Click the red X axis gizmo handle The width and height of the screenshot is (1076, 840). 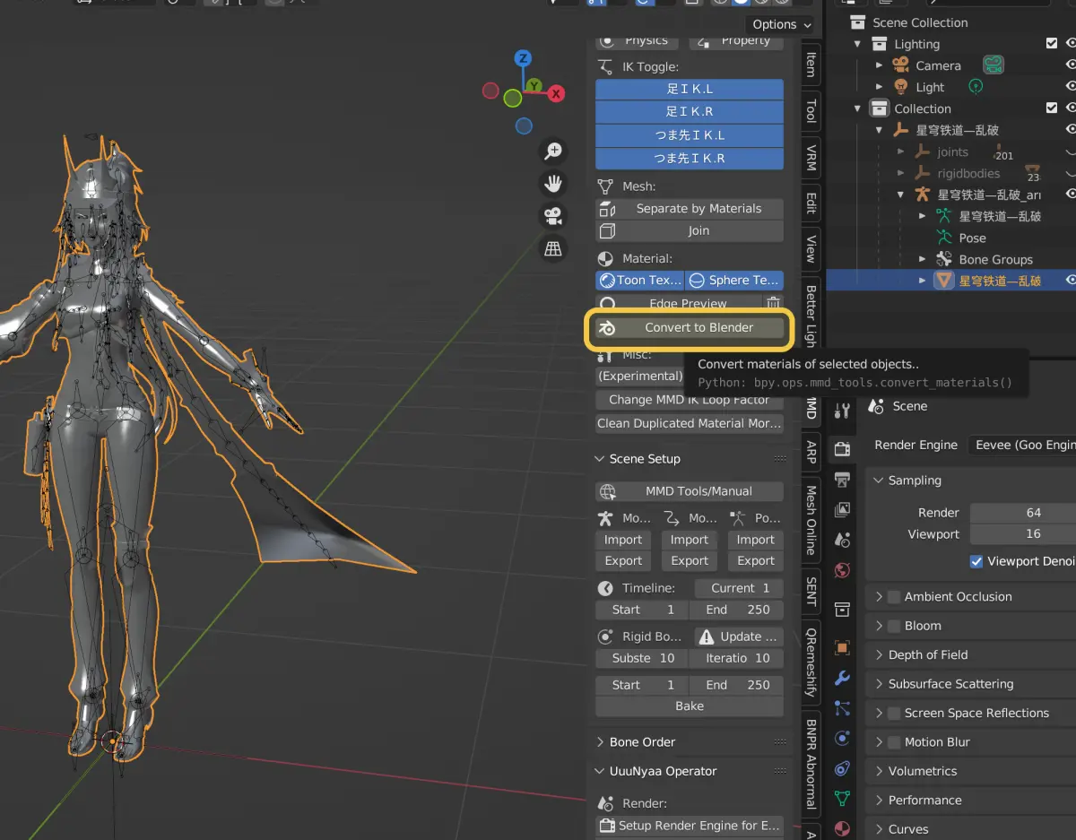pyautogui.click(x=556, y=93)
